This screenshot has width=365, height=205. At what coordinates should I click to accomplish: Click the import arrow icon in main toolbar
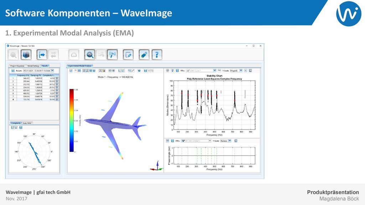[42, 55]
